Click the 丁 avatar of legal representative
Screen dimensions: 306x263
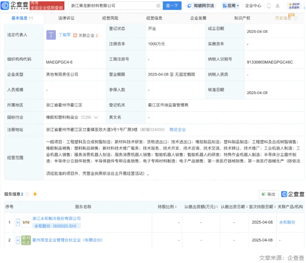[51, 35]
